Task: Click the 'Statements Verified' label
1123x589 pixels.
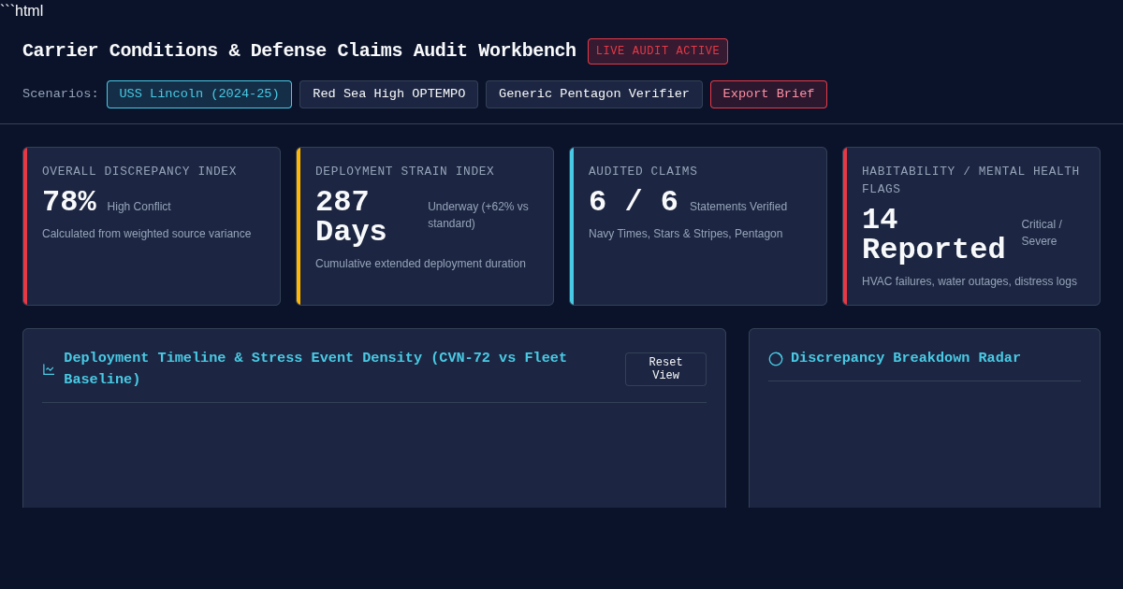Action: point(738,207)
